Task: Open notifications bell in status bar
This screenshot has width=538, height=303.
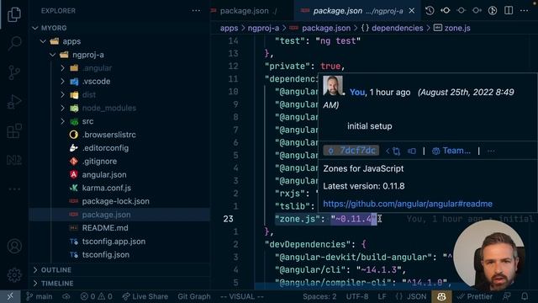Action: pos(525,296)
